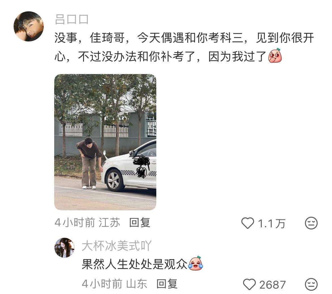This screenshot has width=332, height=294.
Task: Dislike the first comment via face icon
Action: click(311, 223)
